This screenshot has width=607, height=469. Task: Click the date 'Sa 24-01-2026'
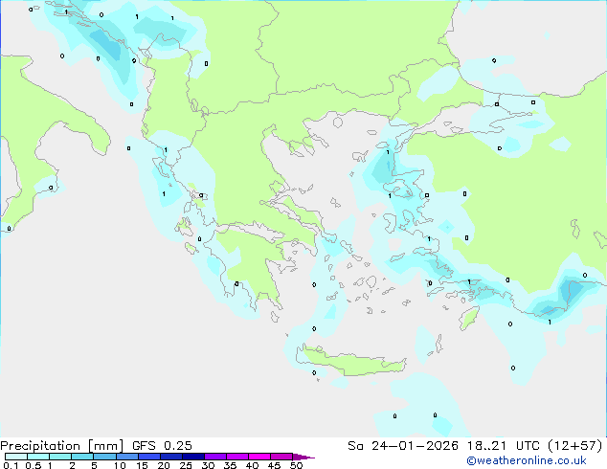[403, 446]
